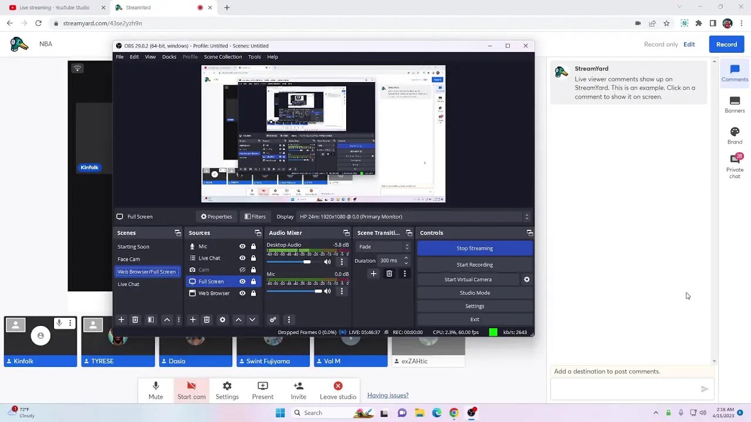Open StreamYard Banners tab
751x422 pixels.
point(735,105)
